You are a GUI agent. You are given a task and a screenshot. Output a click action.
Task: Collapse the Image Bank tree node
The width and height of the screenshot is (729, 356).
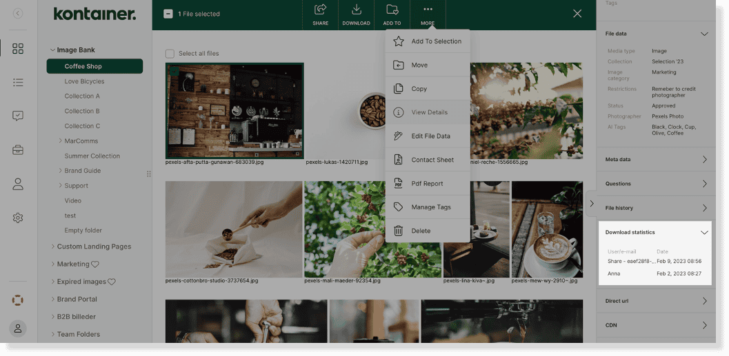click(52, 50)
